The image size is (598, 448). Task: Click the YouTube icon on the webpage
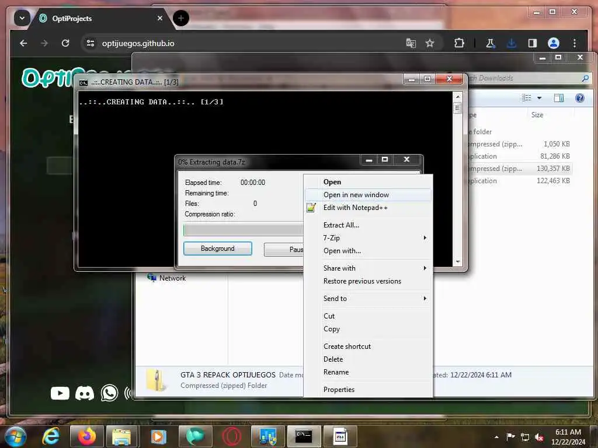pyautogui.click(x=60, y=393)
